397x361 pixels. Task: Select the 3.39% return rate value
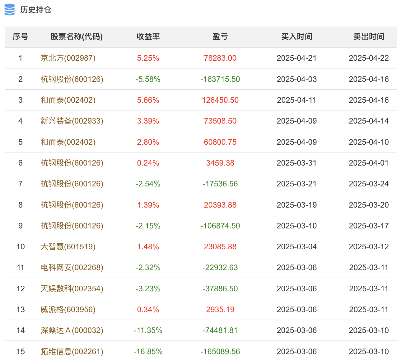[148, 121]
